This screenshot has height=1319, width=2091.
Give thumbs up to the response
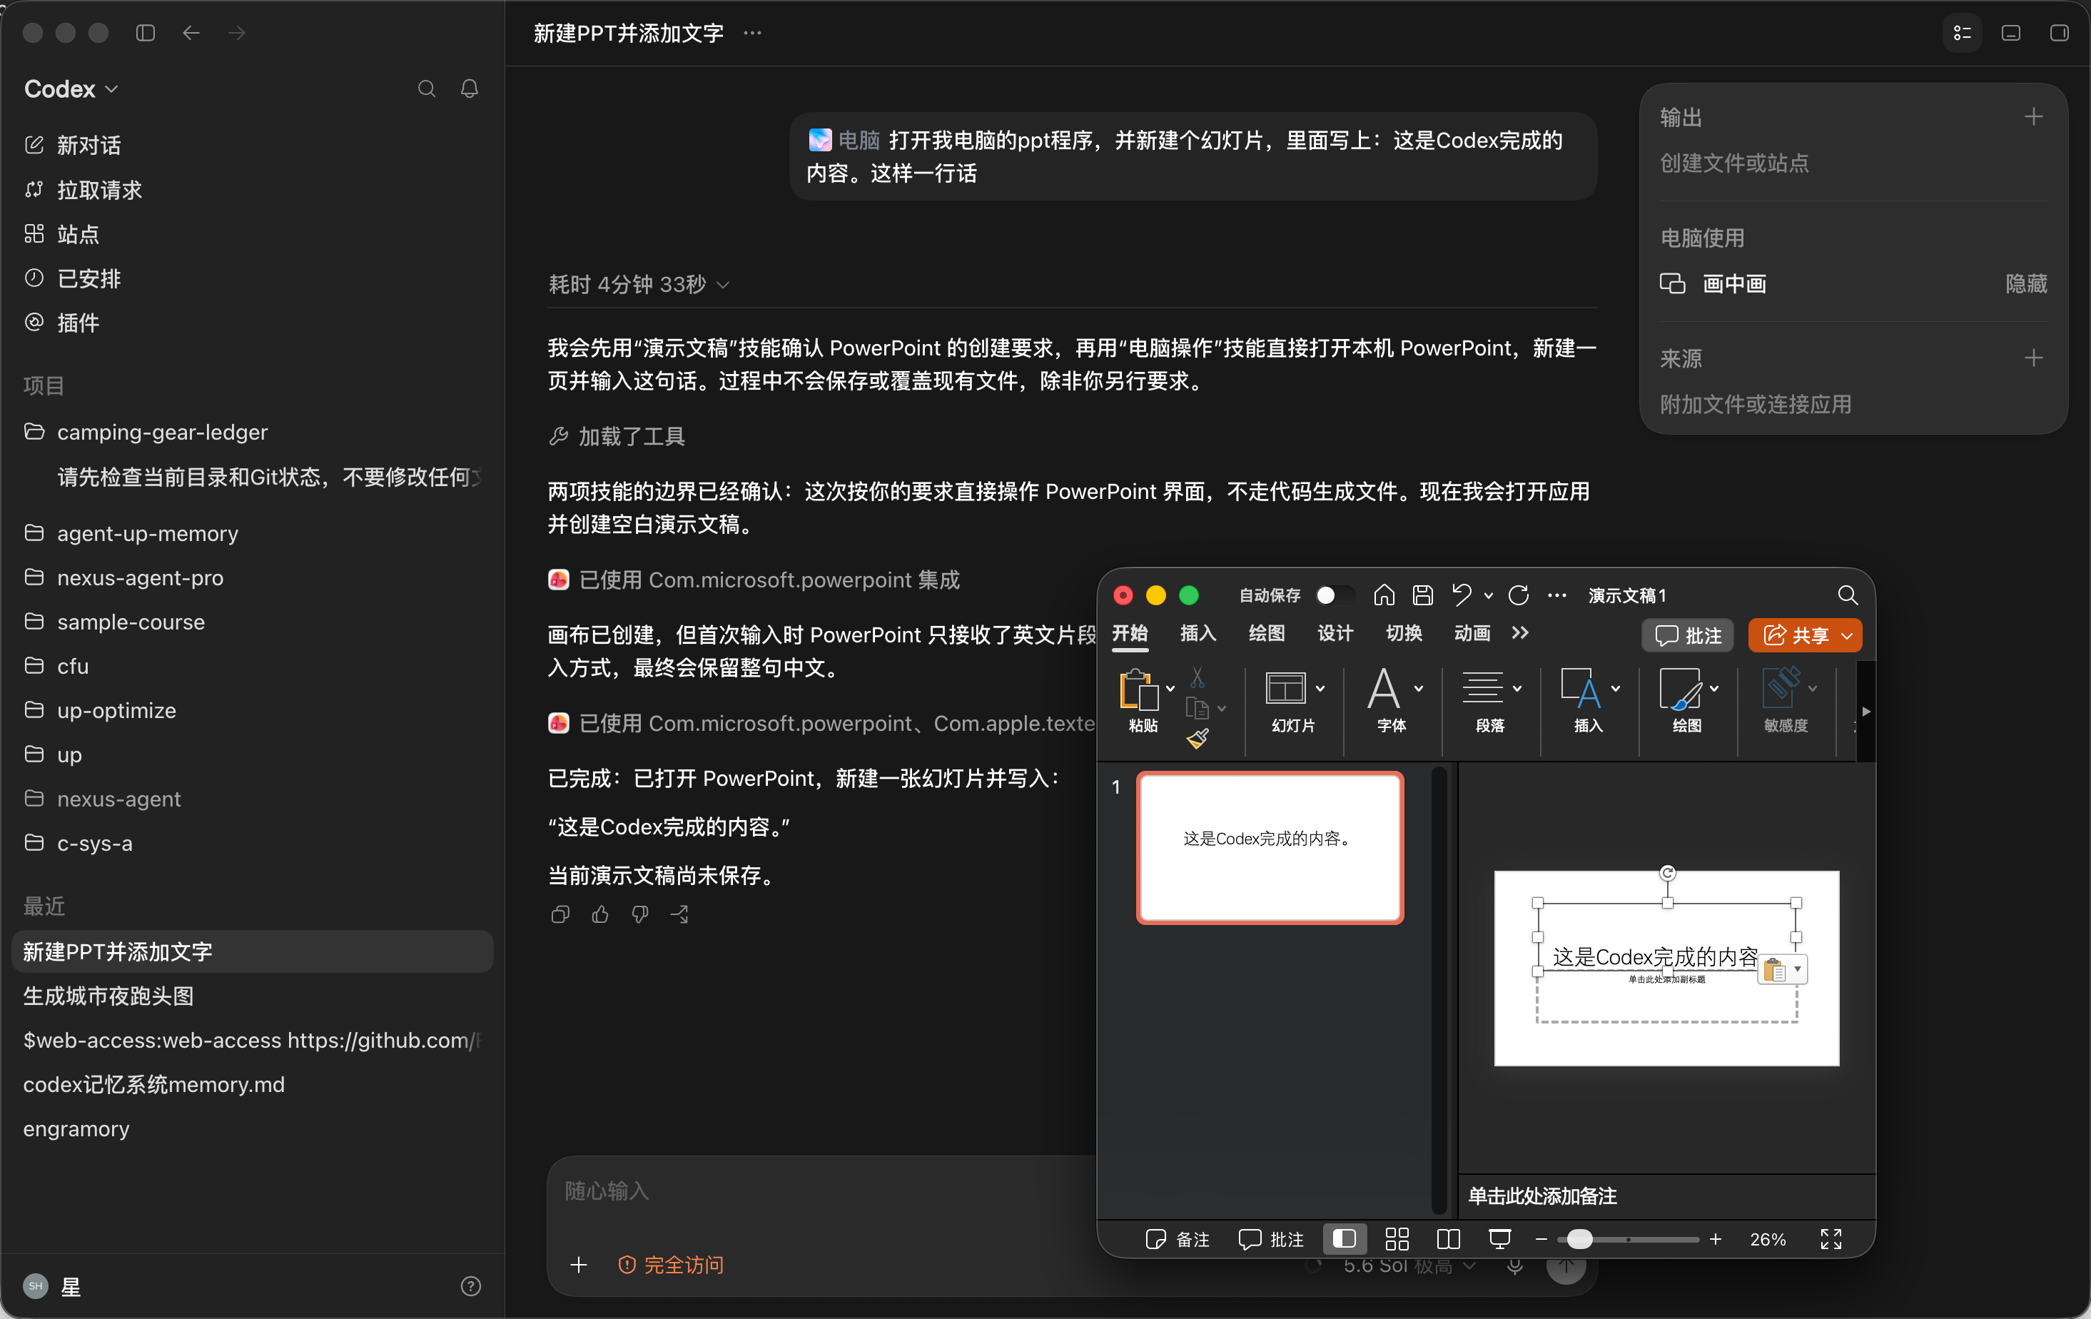600,914
